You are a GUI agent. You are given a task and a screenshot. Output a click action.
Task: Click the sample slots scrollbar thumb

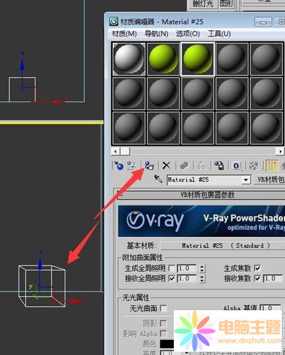(x=125, y=151)
